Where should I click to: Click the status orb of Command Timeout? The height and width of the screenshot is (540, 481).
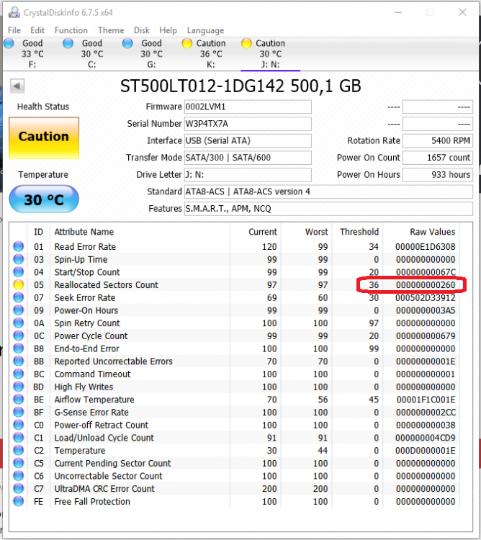tap(19, 374)
